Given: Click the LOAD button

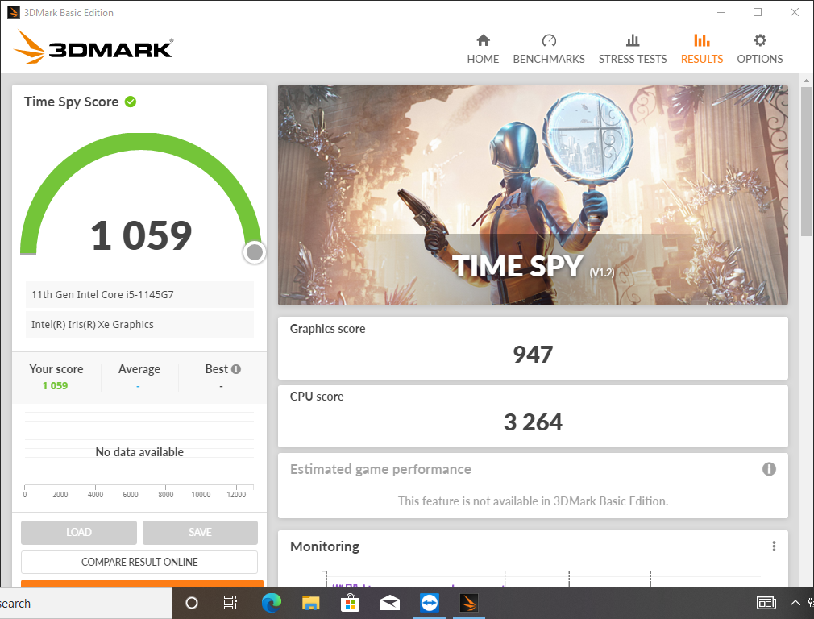Looking at the screenshot, I should point(79,532).
